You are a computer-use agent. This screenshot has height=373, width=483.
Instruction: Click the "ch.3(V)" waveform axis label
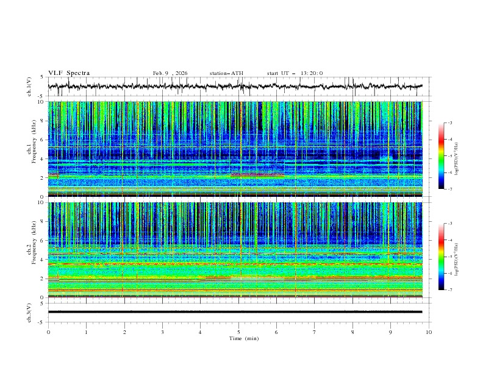(30, 311)
